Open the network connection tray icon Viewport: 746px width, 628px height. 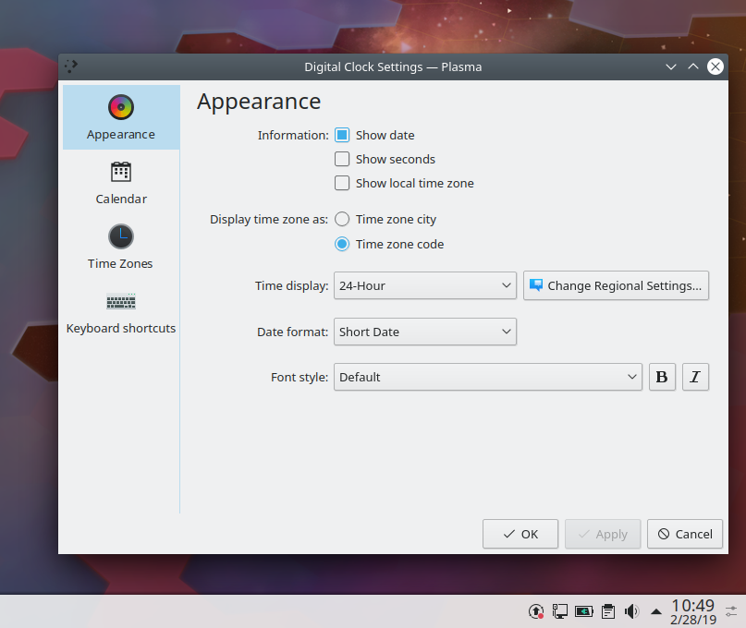560,611
